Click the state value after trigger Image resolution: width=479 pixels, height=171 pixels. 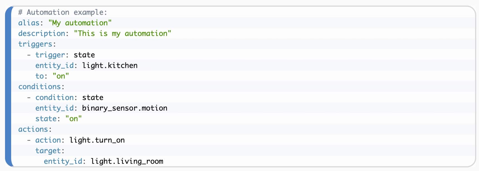(x=84, y=55)
